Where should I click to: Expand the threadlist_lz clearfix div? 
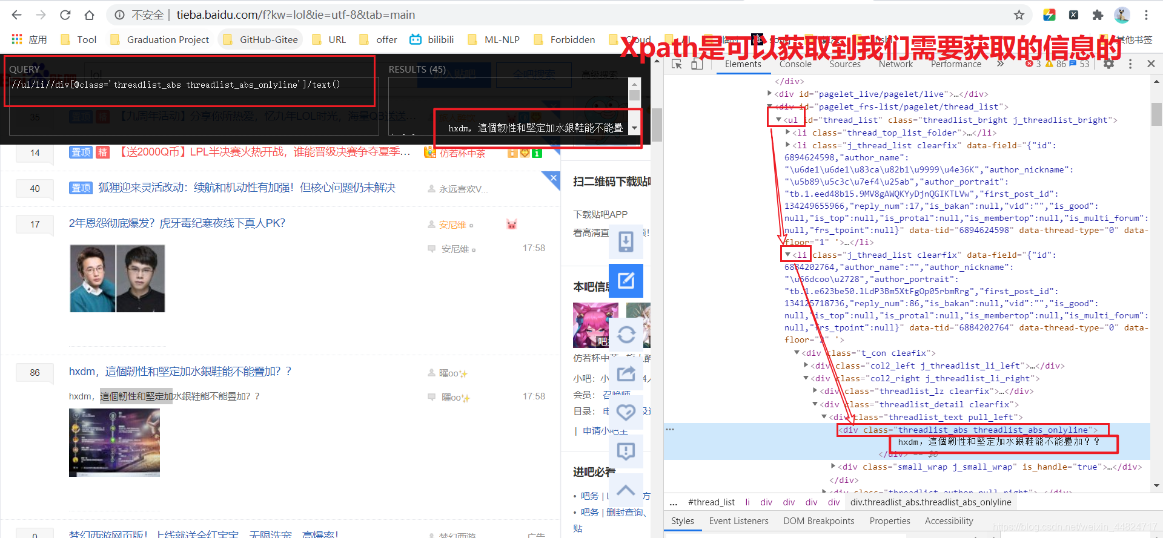click(815, 391)
